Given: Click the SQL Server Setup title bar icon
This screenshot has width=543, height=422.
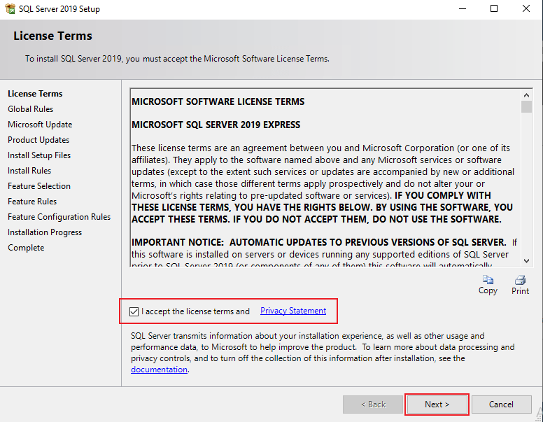Looking at the screenshot, I should coord(10,8).
